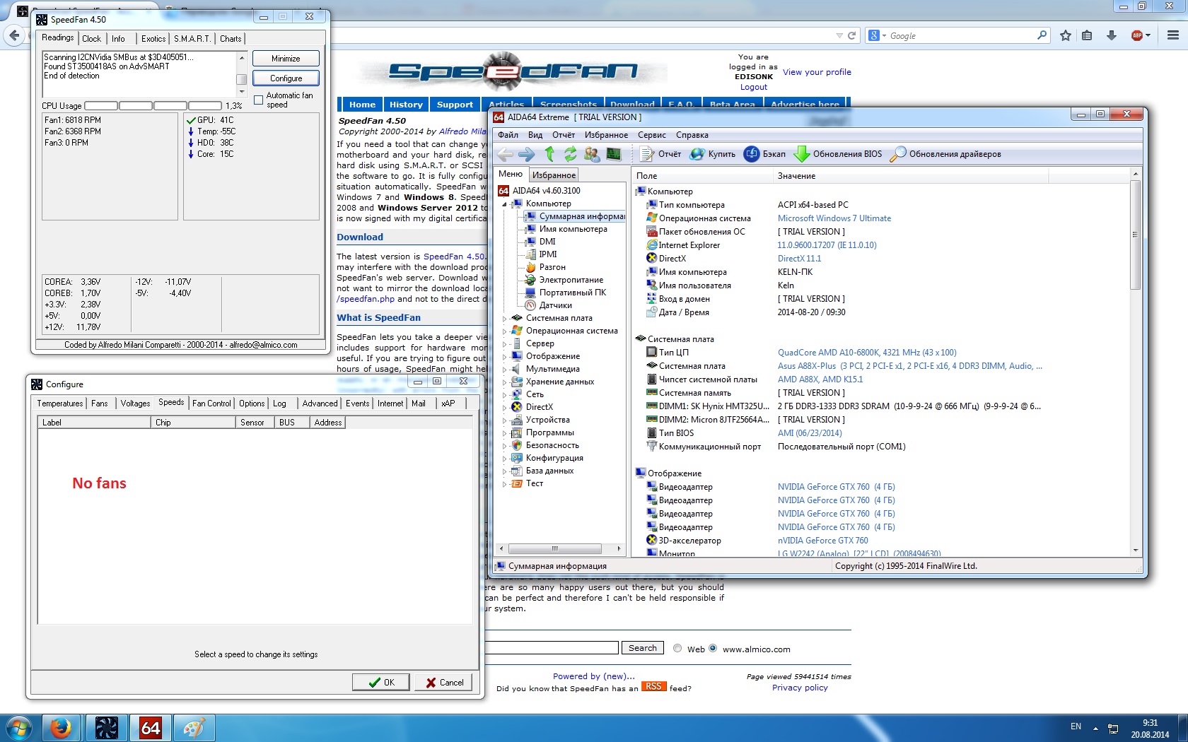The image size is (1188, 742).
Task: Open Сервис menu in AIDA64
Action: [652, 135]
